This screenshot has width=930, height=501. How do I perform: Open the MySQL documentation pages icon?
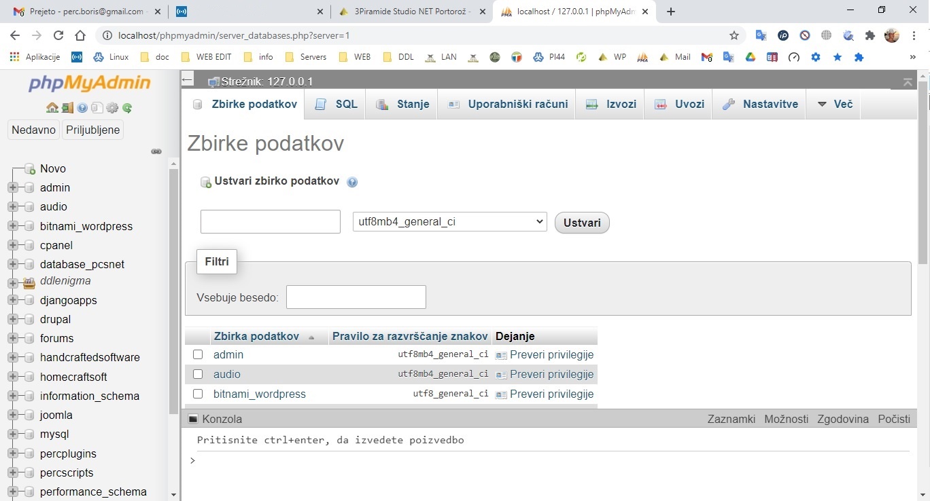point(97,108)
